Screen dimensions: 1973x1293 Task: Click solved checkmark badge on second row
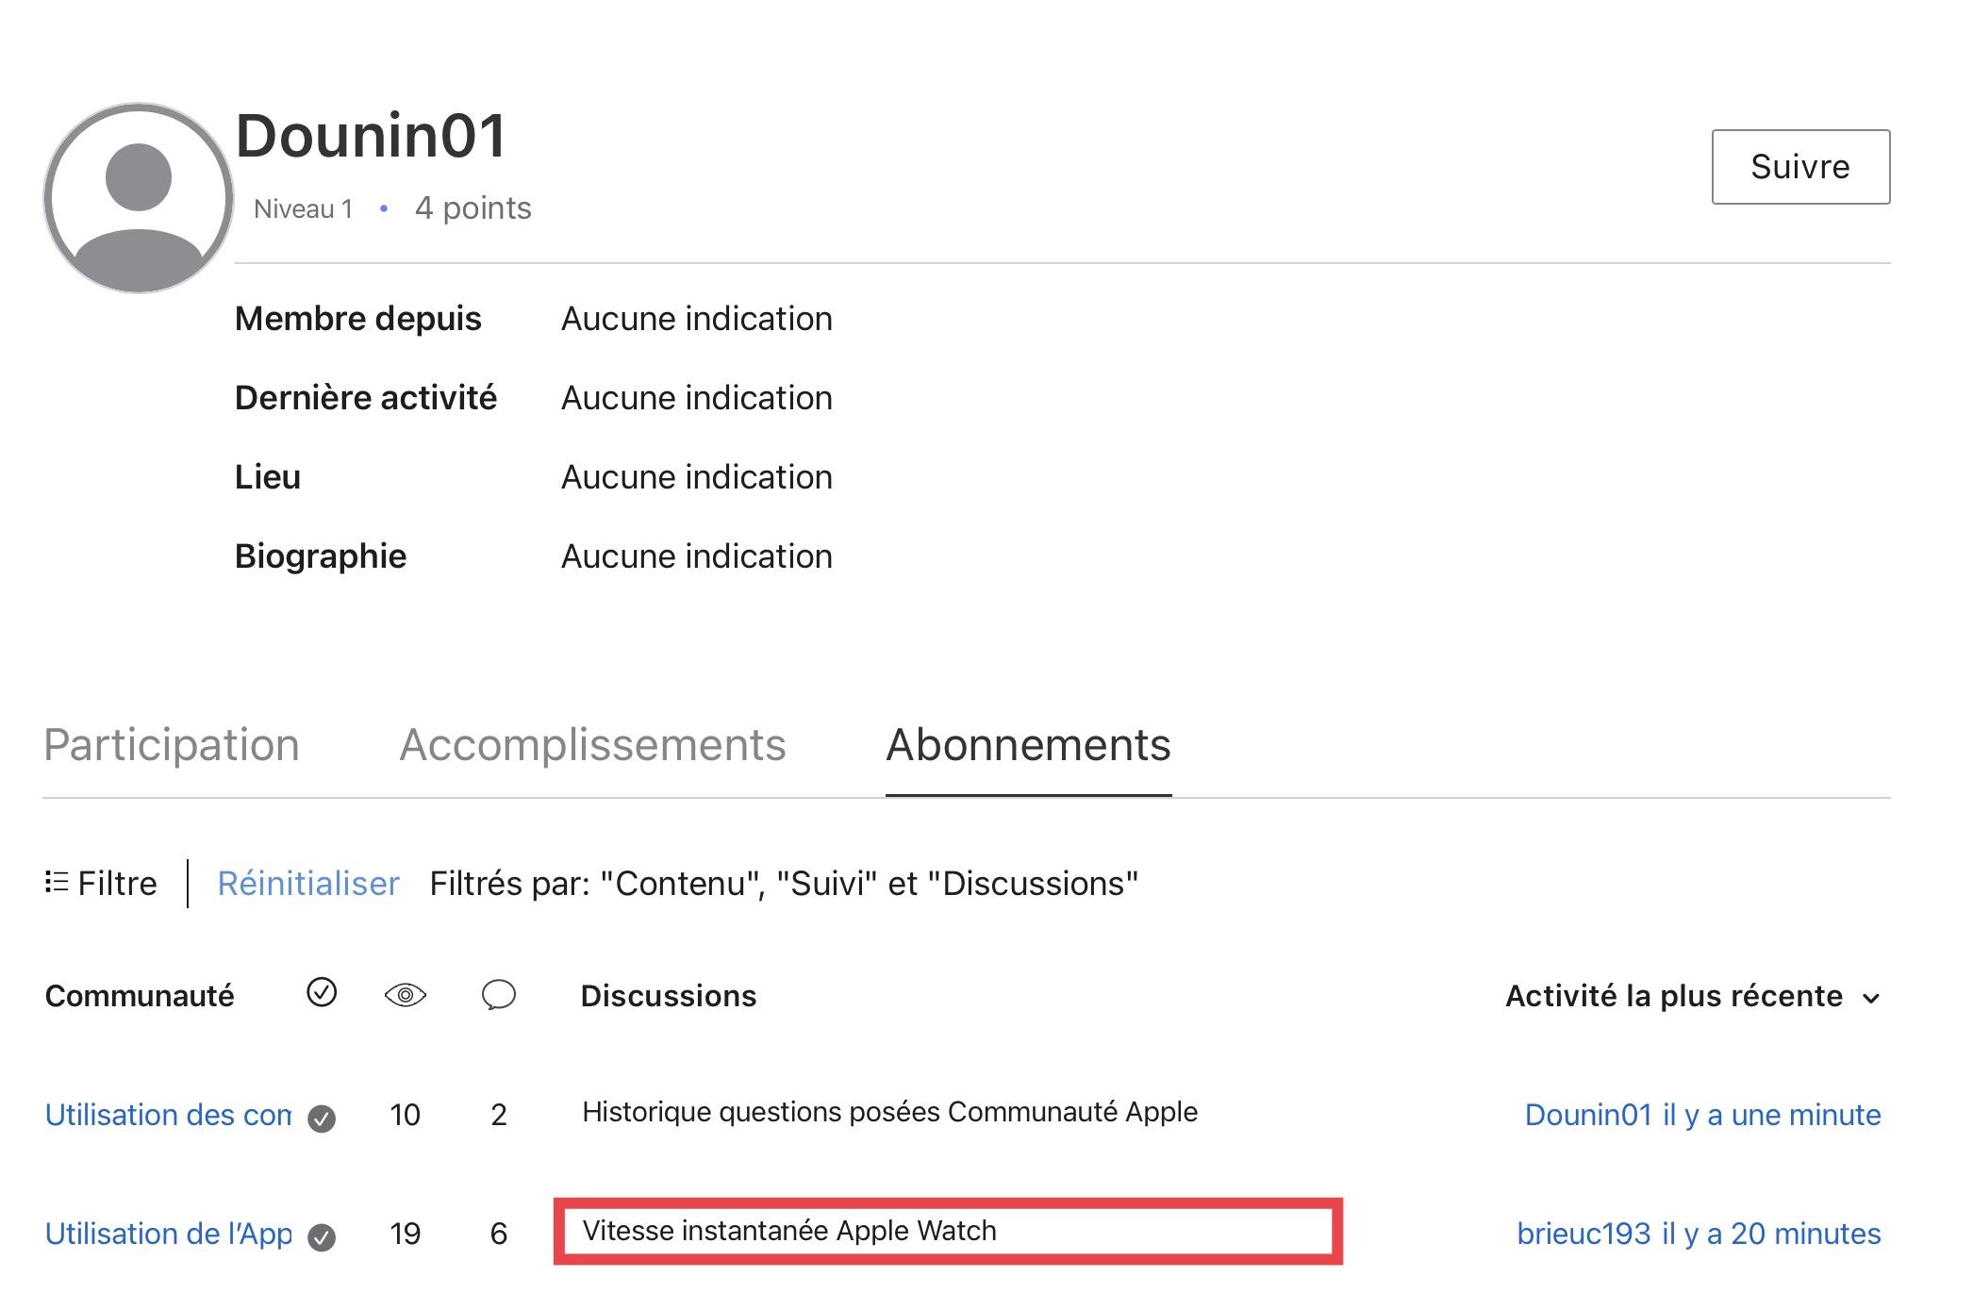[322, 1237]
